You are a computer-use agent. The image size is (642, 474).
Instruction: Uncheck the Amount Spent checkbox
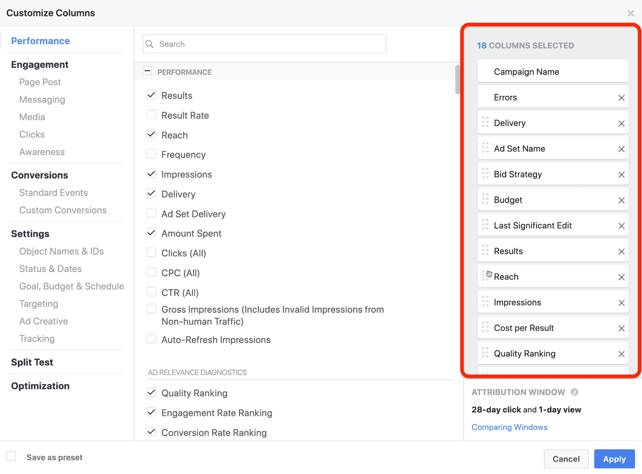(151, 232)
